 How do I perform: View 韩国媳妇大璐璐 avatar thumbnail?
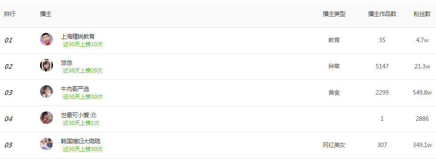[46, 144]
